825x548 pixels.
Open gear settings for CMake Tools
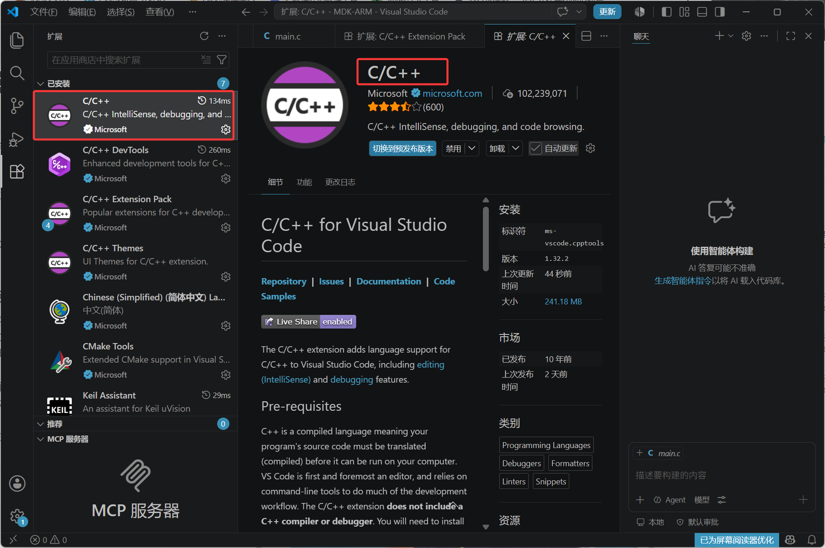226,375
